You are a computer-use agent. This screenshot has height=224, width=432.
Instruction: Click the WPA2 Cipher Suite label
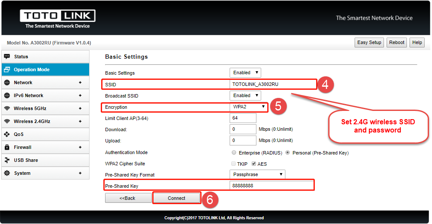[125, 164]
